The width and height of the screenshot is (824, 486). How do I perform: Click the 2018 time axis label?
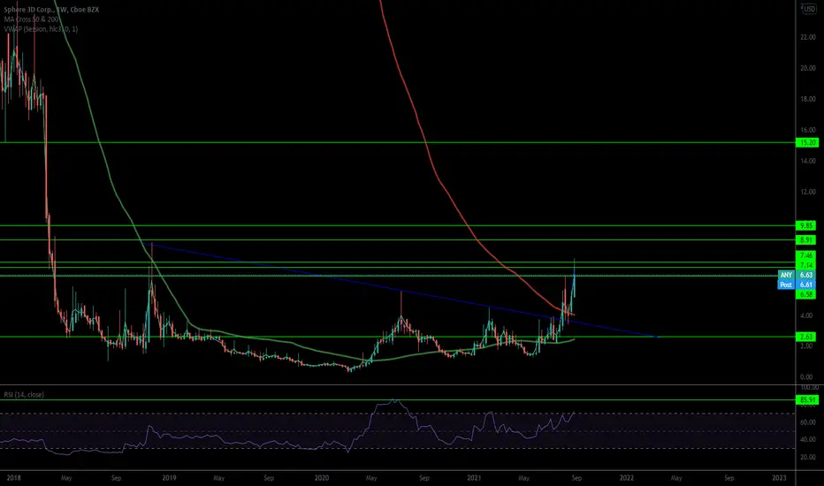coord(14,477)
